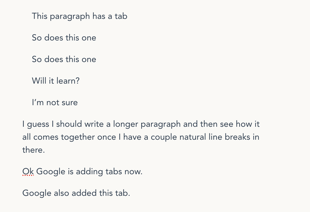310x212 pixels.
Task: Click the word "Google" in "Ok Google" line
Action: (x=50, y=172)
